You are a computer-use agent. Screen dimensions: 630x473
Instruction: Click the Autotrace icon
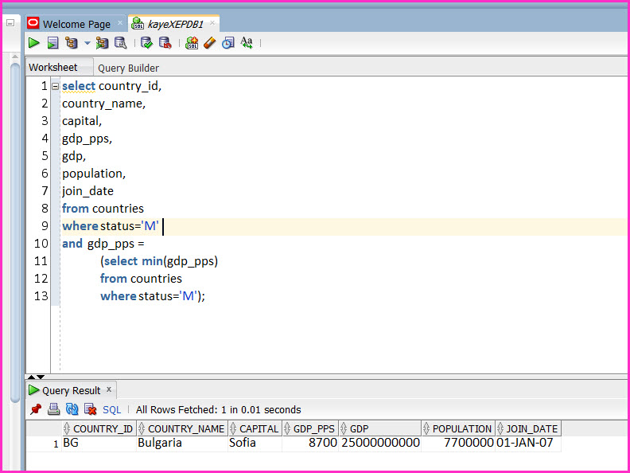pos(102,43)
